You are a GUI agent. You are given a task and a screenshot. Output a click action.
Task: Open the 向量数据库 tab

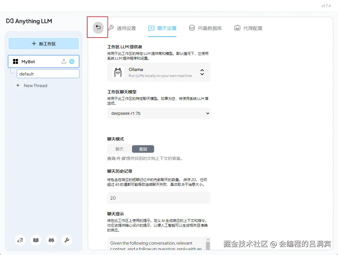(205, 28)
